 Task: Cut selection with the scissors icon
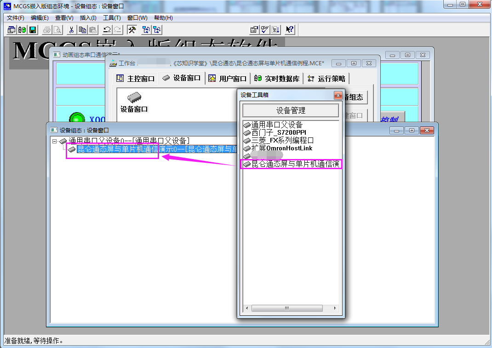point(72,30)
